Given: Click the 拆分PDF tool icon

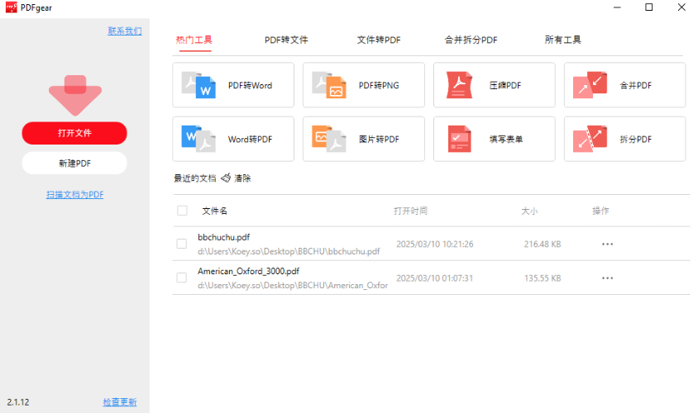Looking at the screenshot, I should pyautogui.click(x=590, y=139).
